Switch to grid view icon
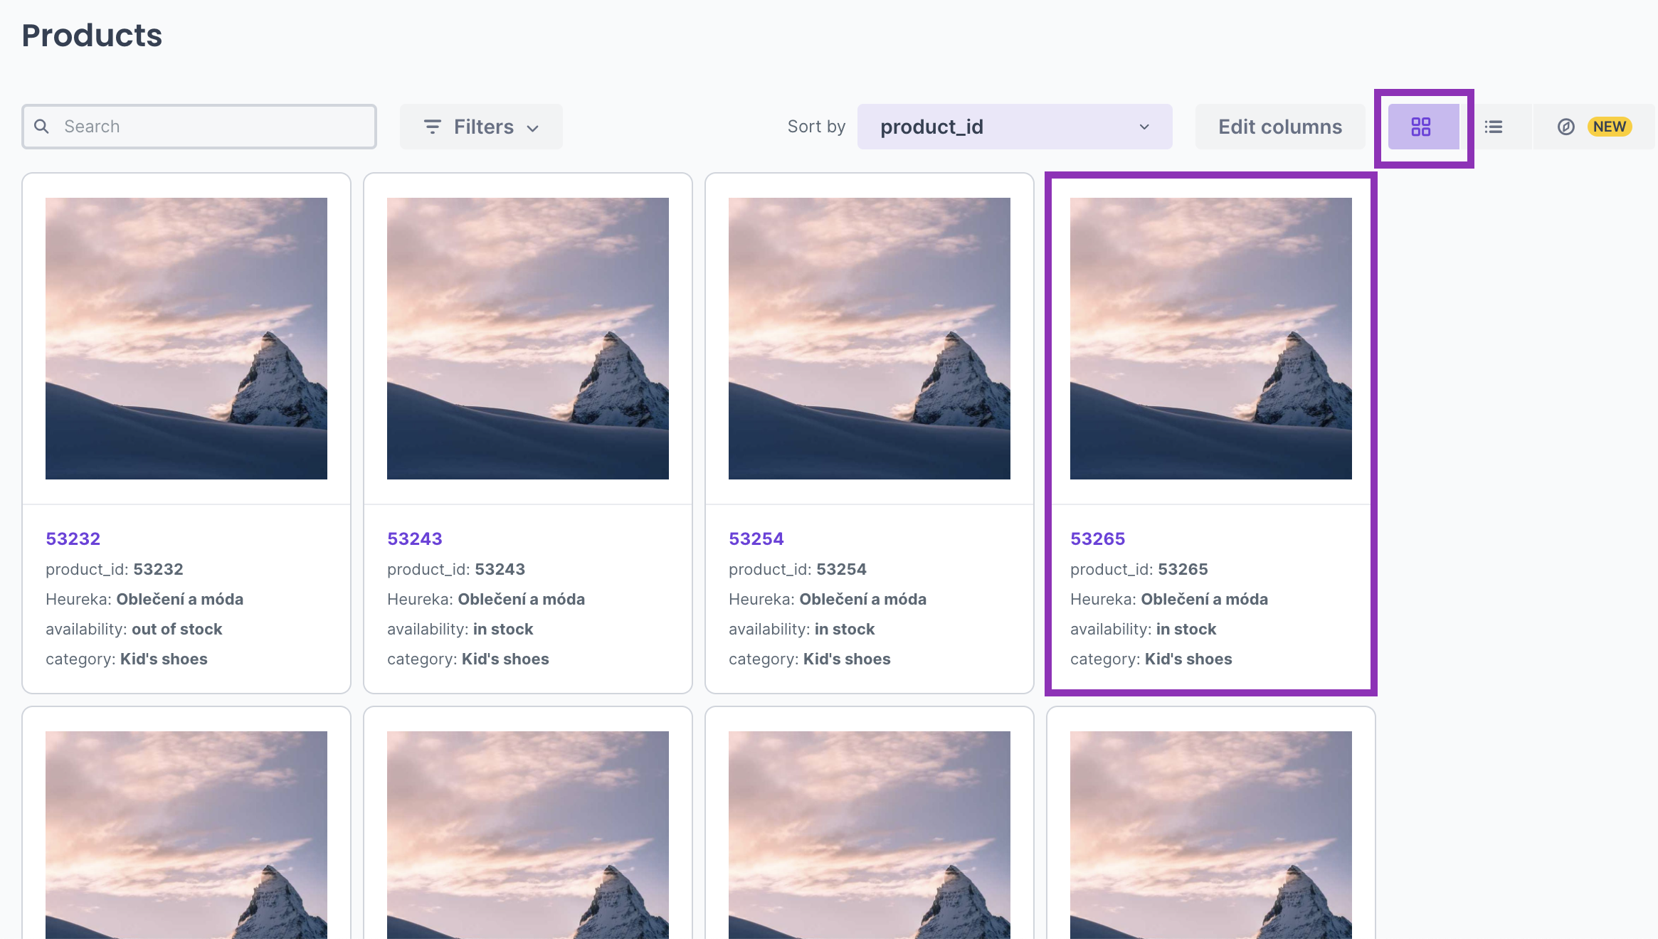Viewport: 1658px width, 939px height. point(1420,127)
